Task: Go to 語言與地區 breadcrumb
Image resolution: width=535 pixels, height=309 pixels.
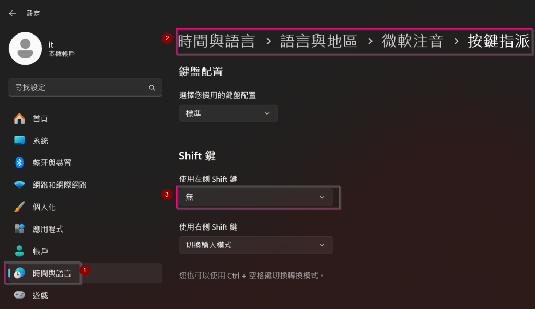Action: pyautogui.click(x=318, y=41)
